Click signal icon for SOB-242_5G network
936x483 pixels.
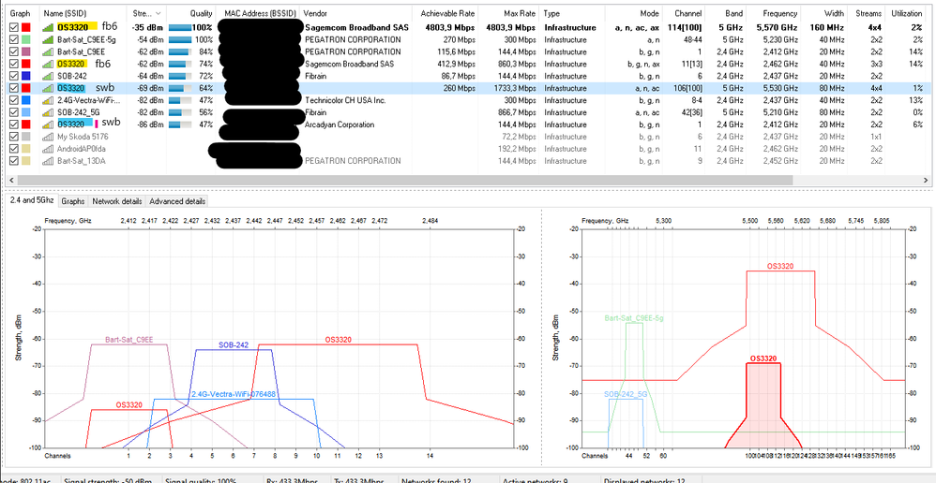[49, 111]
